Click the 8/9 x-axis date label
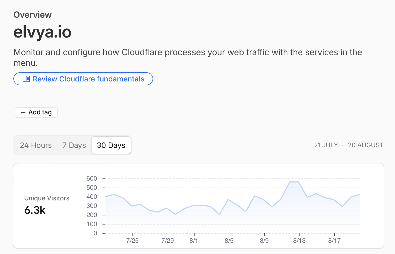Image resolution: width=395 pixels, height=254 pixels. pyautogui.click(x=264, y=241)
